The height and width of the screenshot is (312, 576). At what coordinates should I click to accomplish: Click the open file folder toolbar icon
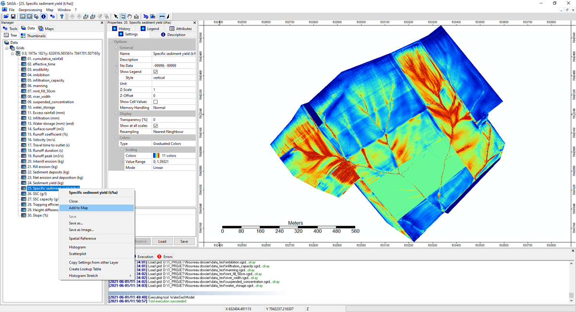click(x=6, y=16)
